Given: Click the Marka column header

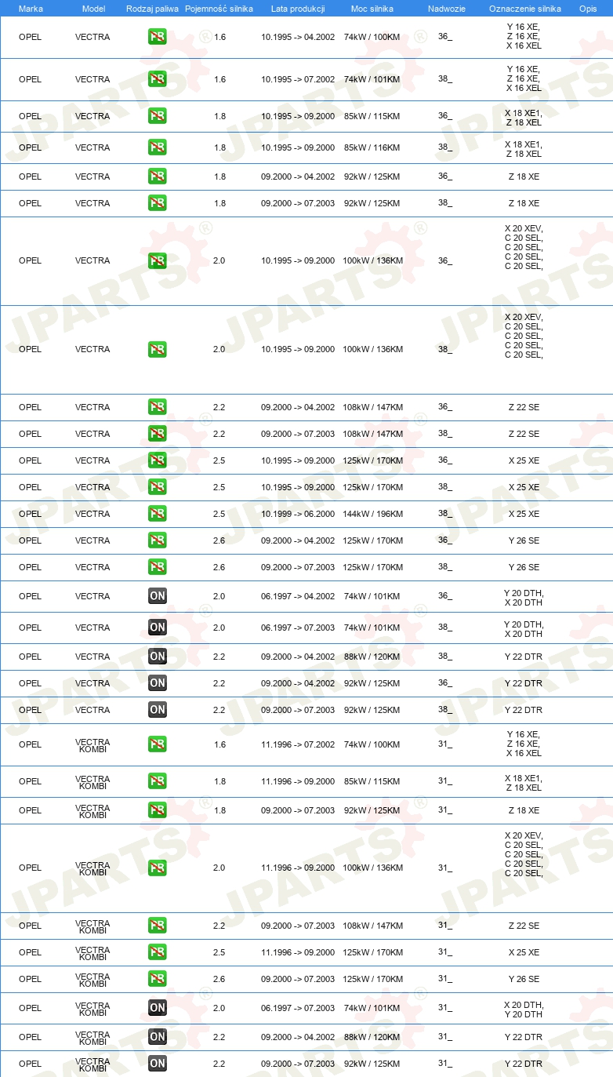Looking at the screenshot, I should coord(31,9).
